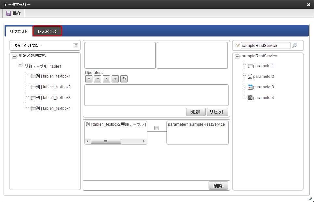Screen dimensions: 314x202
Task: Select parameter1 in the service tree
Action: pyautogui.click(x=261, y=66)
